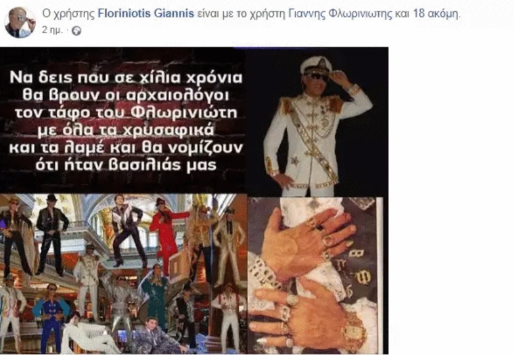Click the word 'Φλωρινιώτη' in the meme text
Image resolution: width=514 pixels, height=355 pixels.
pos(184,113)
